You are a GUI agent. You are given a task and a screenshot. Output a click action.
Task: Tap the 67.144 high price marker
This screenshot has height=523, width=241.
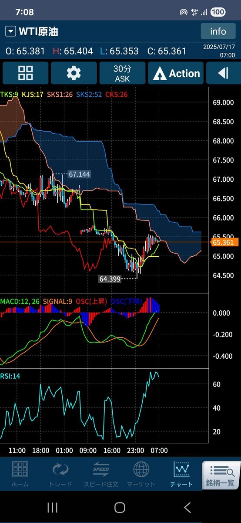(x=79, y=174)
